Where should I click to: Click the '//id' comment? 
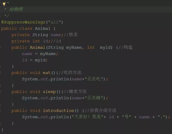56,41
